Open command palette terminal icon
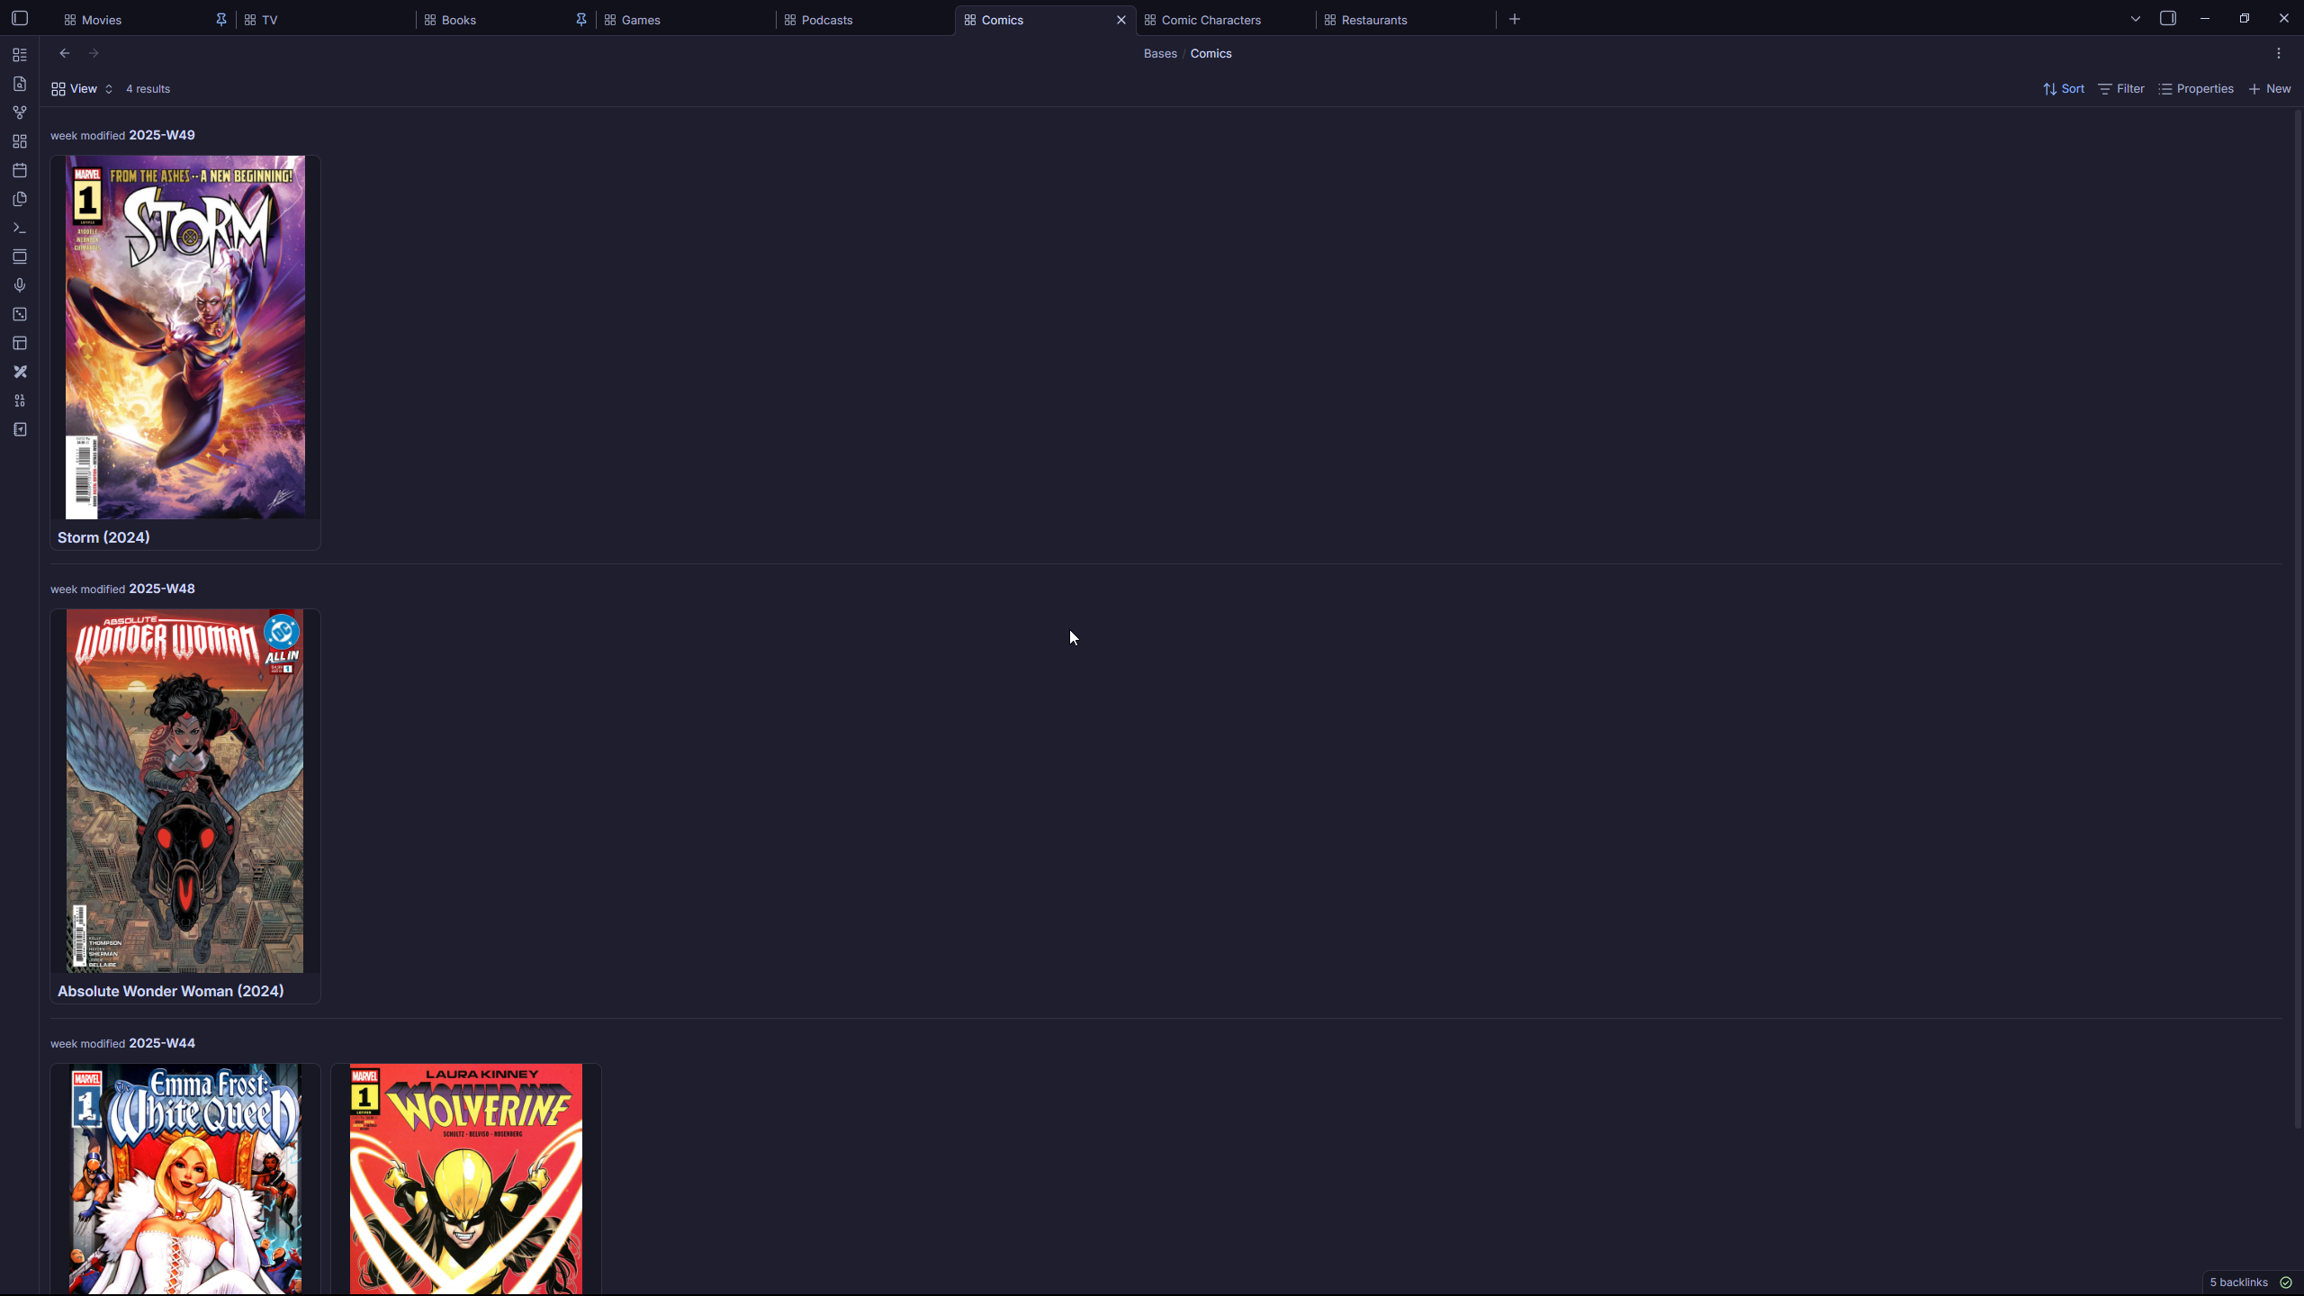The width and height of the screenshot is (2304, 1296). [x=20, y=228]
